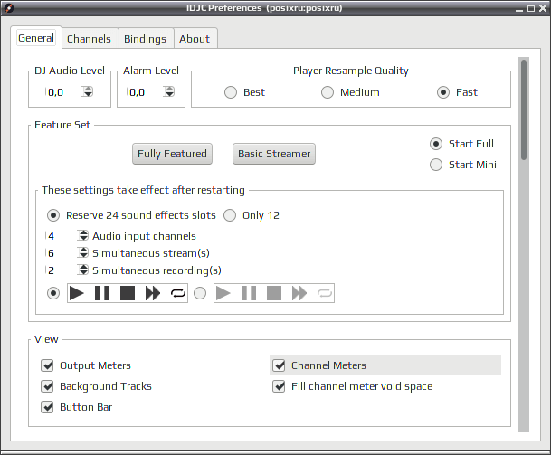The height and width of the screenshot is (455, 551).
Task: Click the Audio input channels spinner arrows
Action: click(83, 235)
